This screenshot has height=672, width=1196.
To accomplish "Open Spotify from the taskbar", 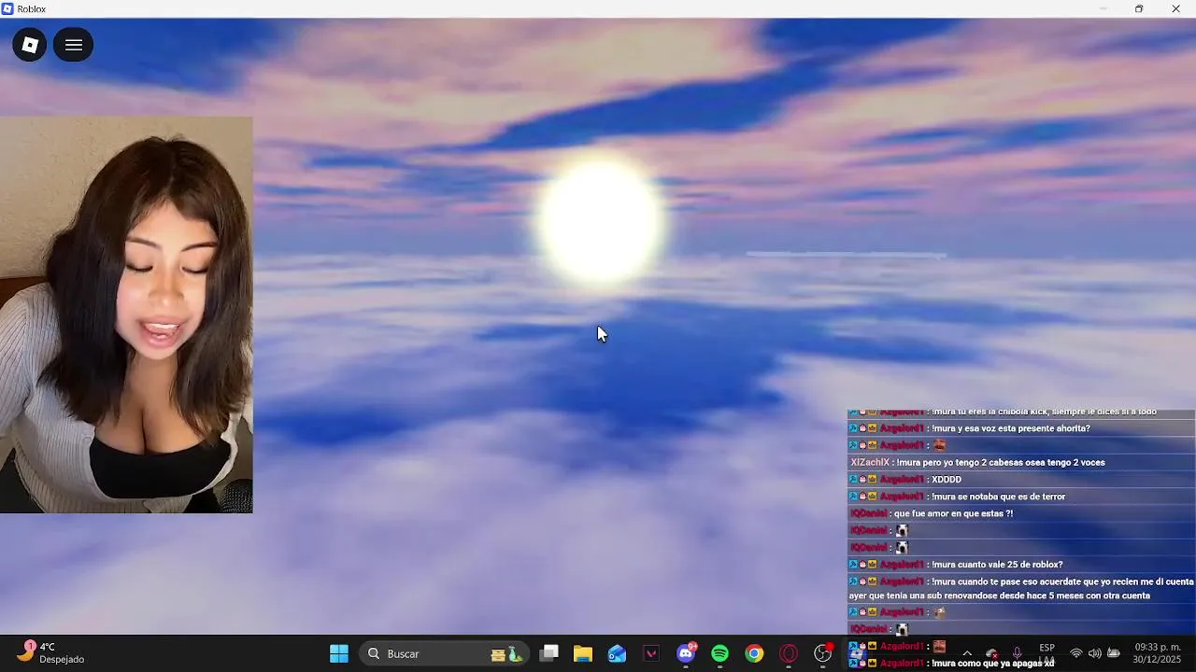I will pos(719,653).
